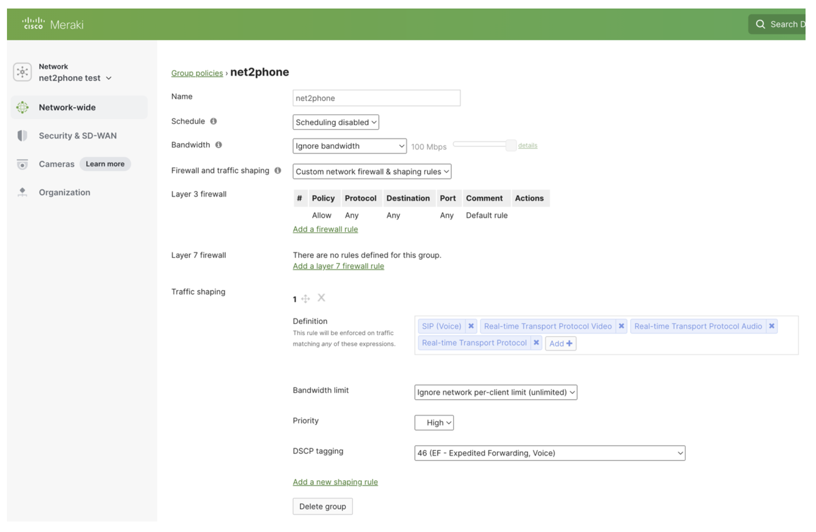Screen dimensions: 816x532
Task: Click the bandwidth limit slider handle
Action: (x=511, y=145)
